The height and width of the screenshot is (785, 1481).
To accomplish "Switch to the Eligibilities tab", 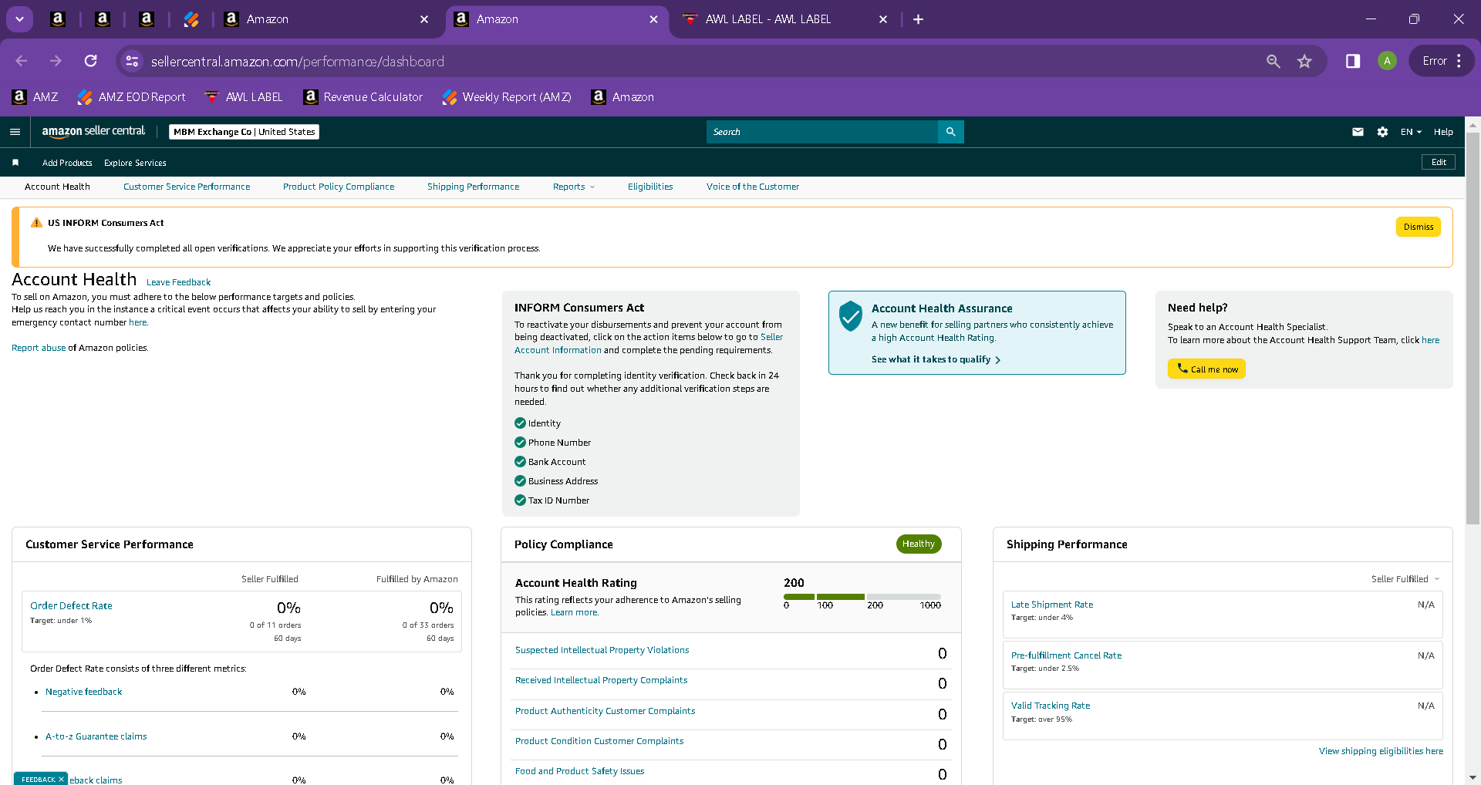I will pos(650,187).
